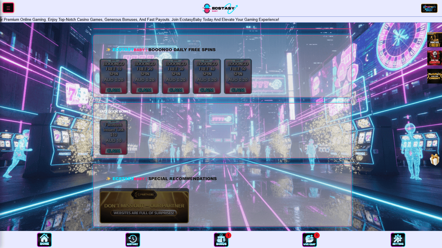This screenshot has height=248, width=442.
Task: Open the hamburger menu button
Action: pyautogui.click(x=8, y=8)
